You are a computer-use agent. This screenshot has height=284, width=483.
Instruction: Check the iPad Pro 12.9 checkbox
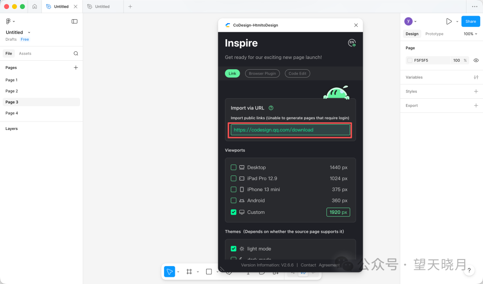233,179
